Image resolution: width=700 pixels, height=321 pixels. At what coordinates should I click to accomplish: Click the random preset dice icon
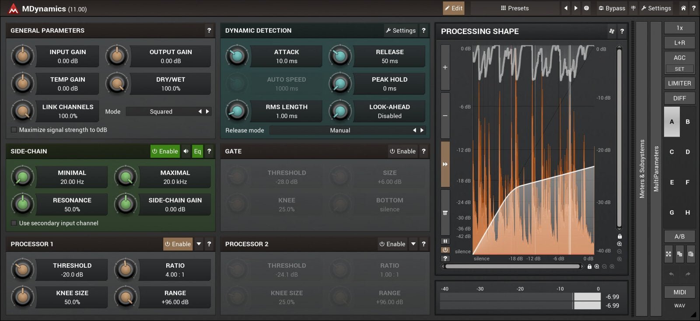[x=586, y=8]
